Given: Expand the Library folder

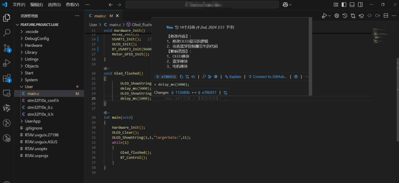Looking at the screenshot, I should (x=49, y=52).
